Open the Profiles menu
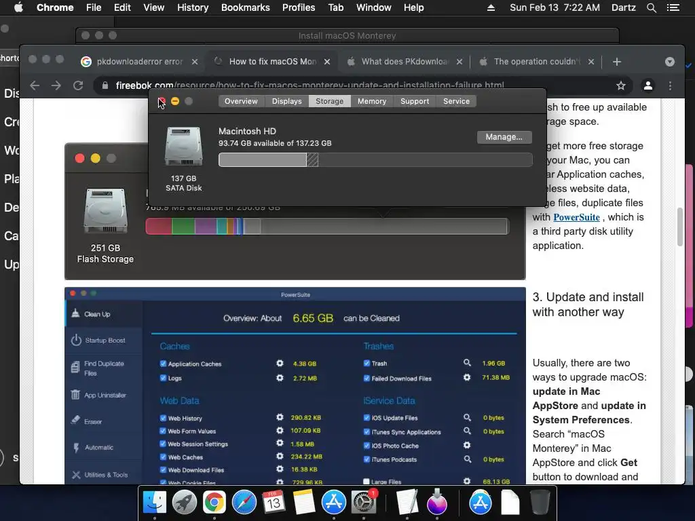 coord(299,7)
